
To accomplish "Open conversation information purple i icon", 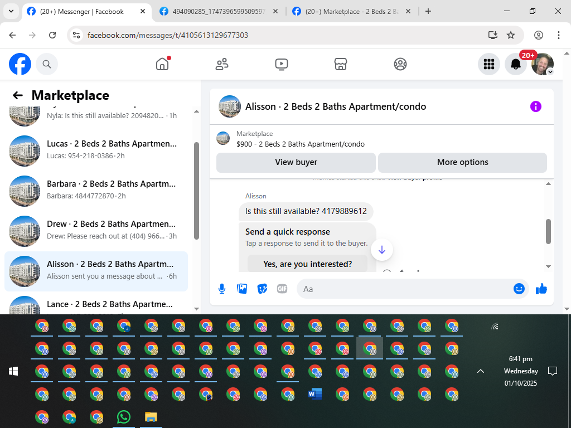I will click(536, 106).
